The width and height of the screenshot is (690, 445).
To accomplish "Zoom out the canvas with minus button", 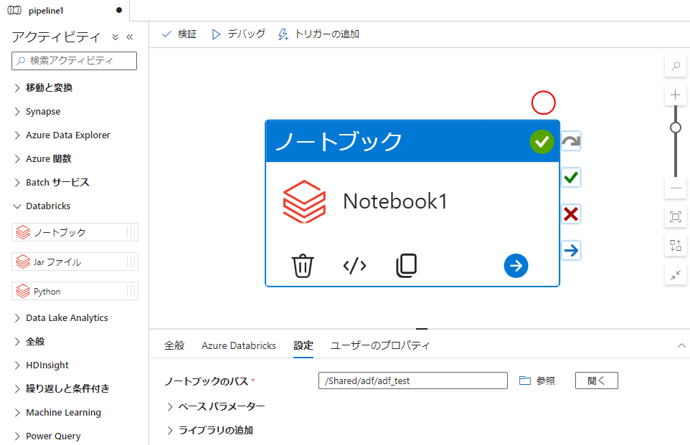I will pyautogui.click(x=676, y=188).
